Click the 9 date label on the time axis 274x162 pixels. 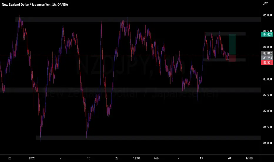(x=61, y=158)
